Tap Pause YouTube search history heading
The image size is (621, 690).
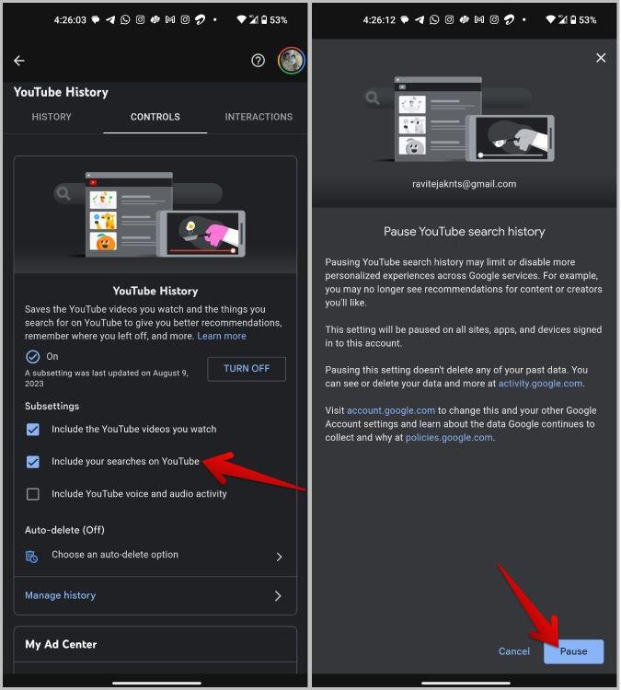465,232
